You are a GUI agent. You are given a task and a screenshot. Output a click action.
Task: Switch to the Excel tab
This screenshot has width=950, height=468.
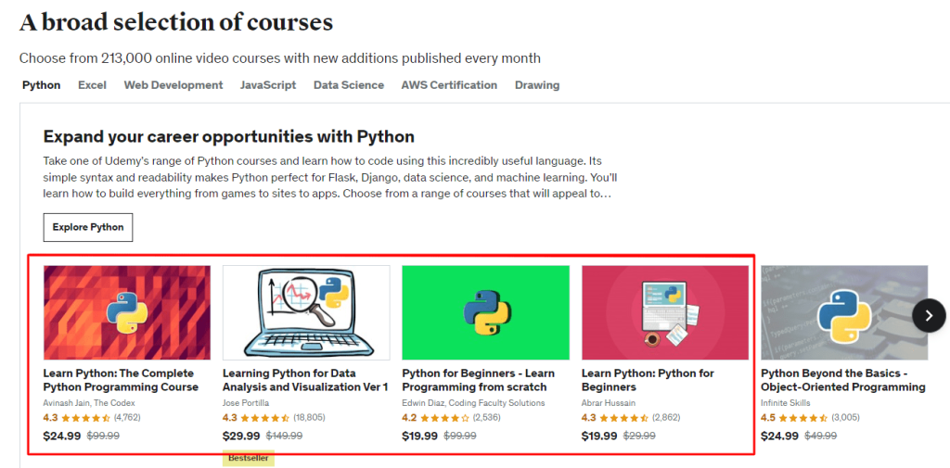pyautogui.click(x=92, y=84)
